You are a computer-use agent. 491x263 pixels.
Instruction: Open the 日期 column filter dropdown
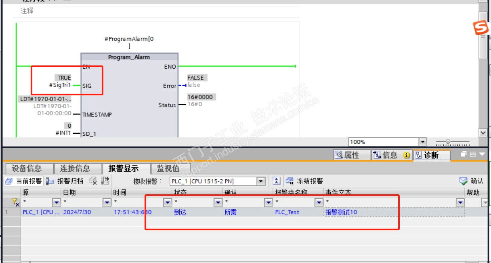(x=107, y=202)
